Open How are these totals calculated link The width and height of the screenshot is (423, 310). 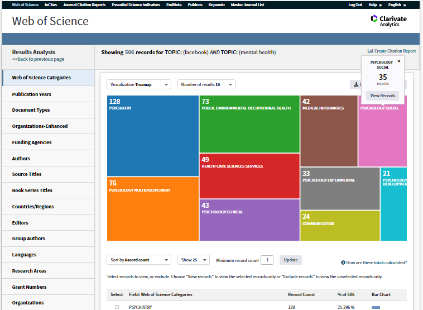(x=376, y=263)
